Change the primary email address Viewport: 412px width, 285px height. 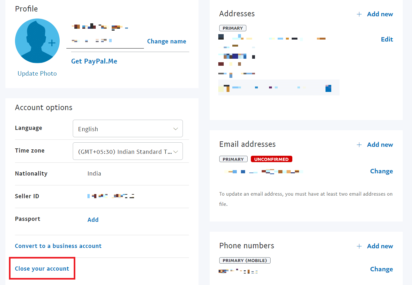click(381, 171)
